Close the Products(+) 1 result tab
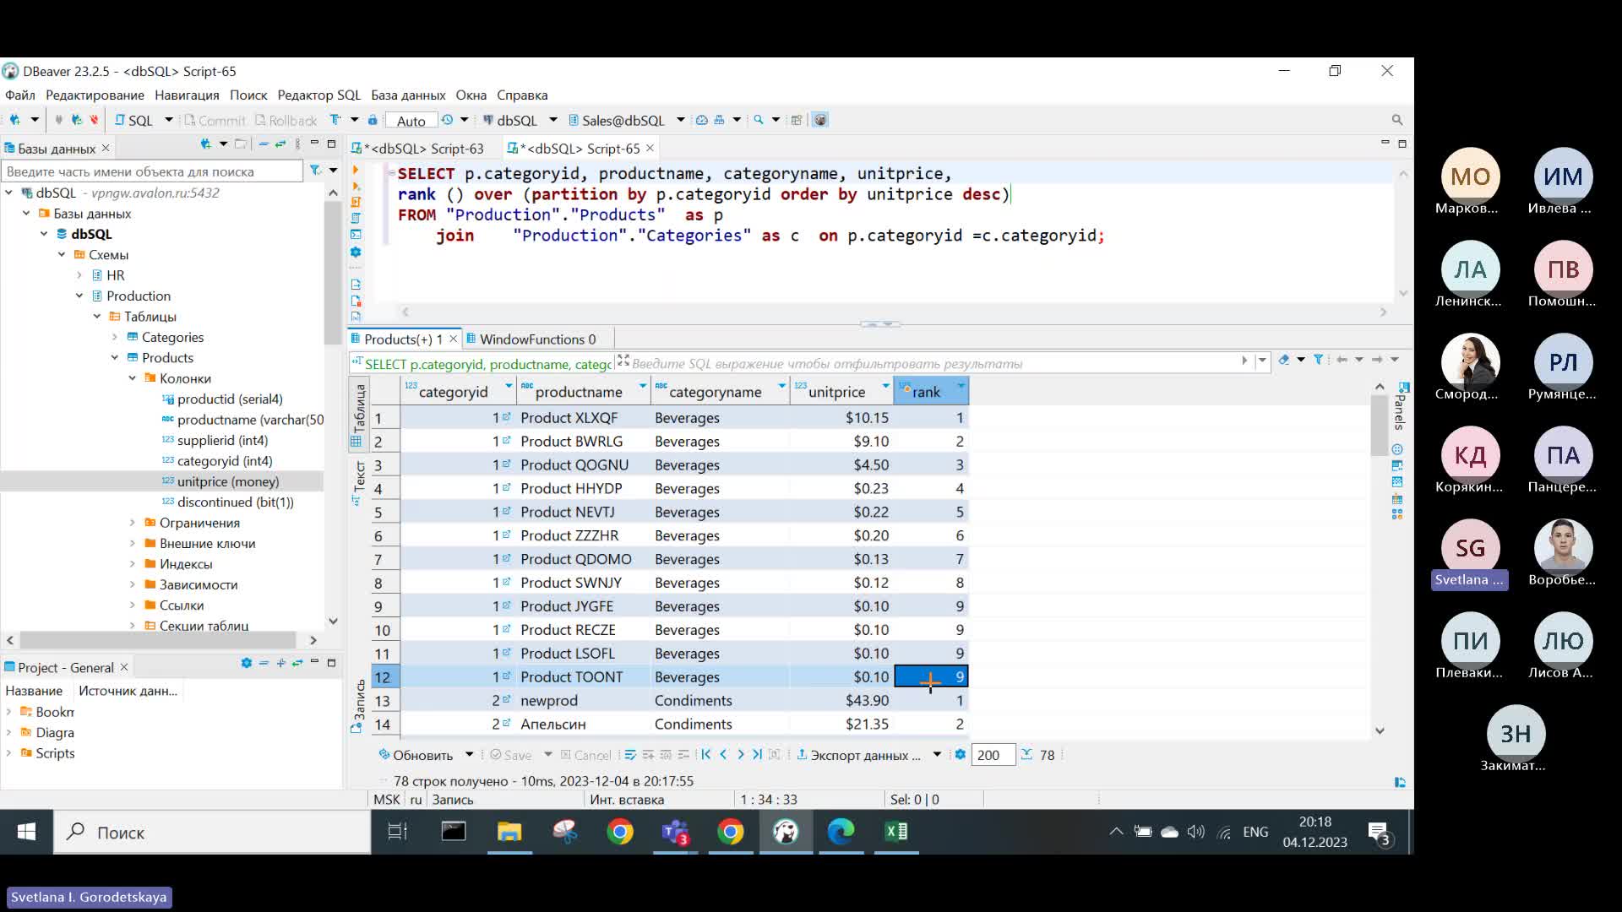1622x912 pixels. [x=453, y=339]
